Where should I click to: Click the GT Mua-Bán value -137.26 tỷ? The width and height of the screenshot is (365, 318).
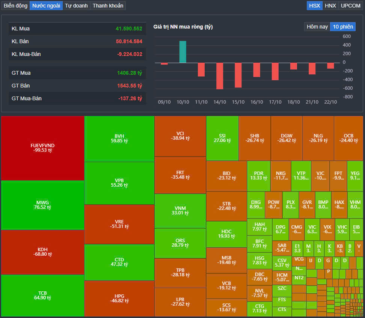[x=130, y=98]
